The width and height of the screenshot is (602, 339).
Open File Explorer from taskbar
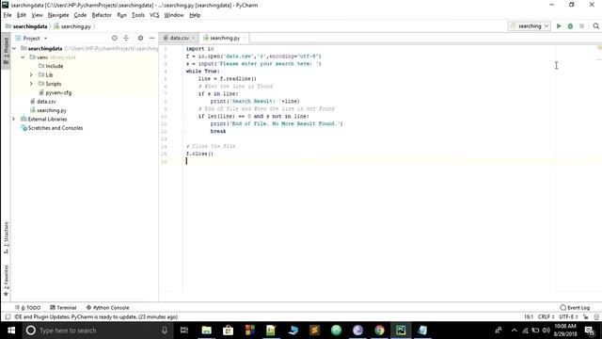[x=207, y=331]
